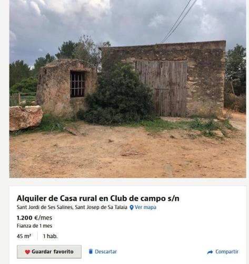Click the blue trash can icon
Image resolution: width=249 pixels, height=264 pixels.
[91, 251]
